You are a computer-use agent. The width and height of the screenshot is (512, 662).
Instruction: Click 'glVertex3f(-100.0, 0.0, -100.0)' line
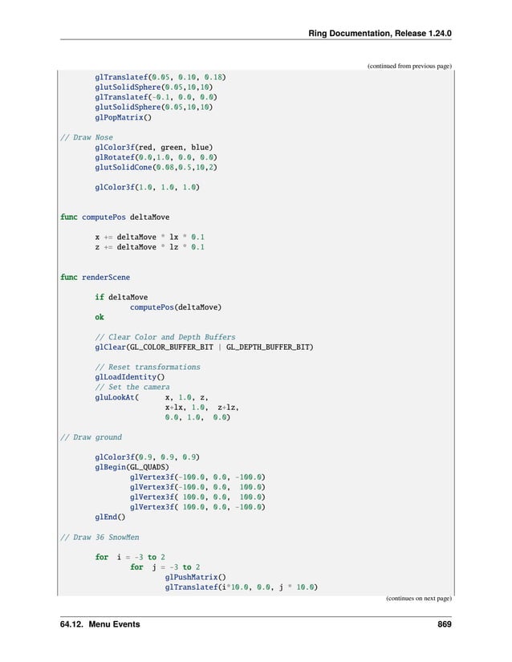point(197,477)
